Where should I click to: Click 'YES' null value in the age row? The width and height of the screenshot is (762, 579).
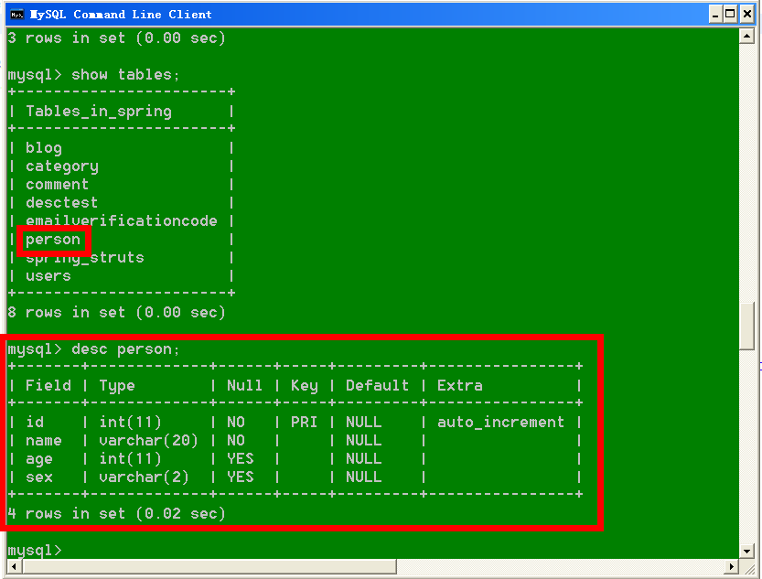click(x=240, y=459)
